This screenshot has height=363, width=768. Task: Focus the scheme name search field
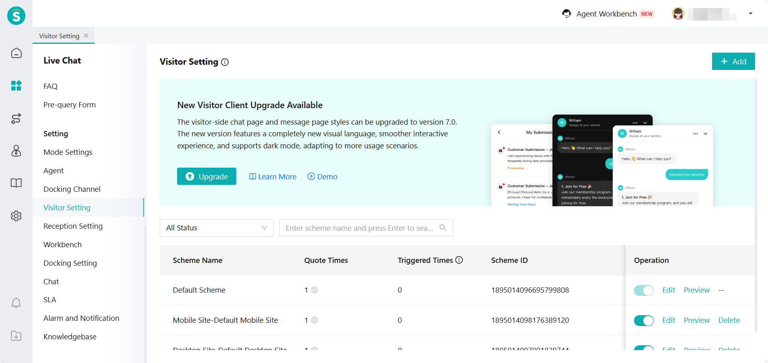(359, 228)
